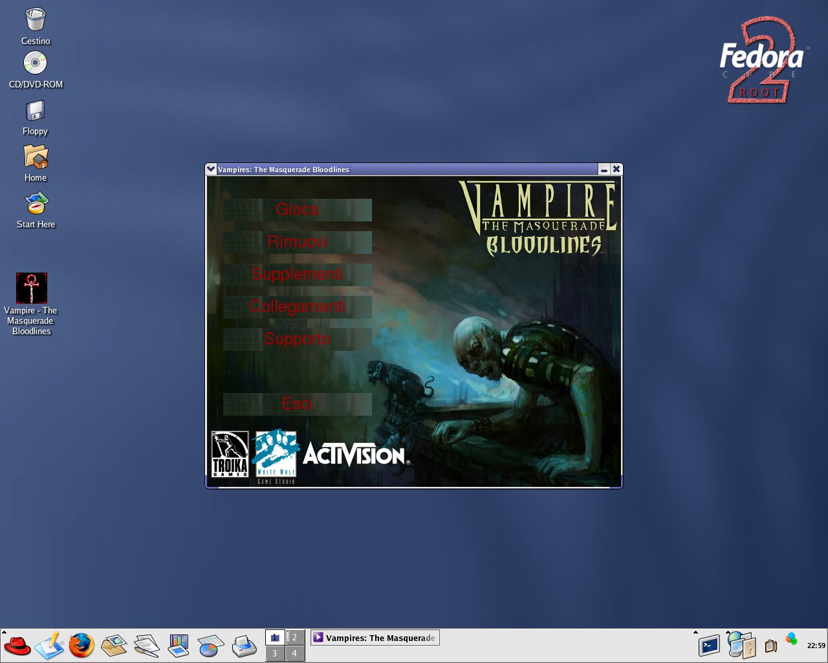828x663 pixels.
Task: Click the Activision logo
Action: (356, 455)
